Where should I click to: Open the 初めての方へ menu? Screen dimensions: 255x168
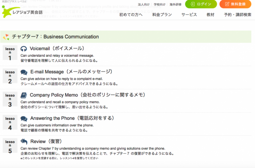pyautogui.click(x=131, y=15)
